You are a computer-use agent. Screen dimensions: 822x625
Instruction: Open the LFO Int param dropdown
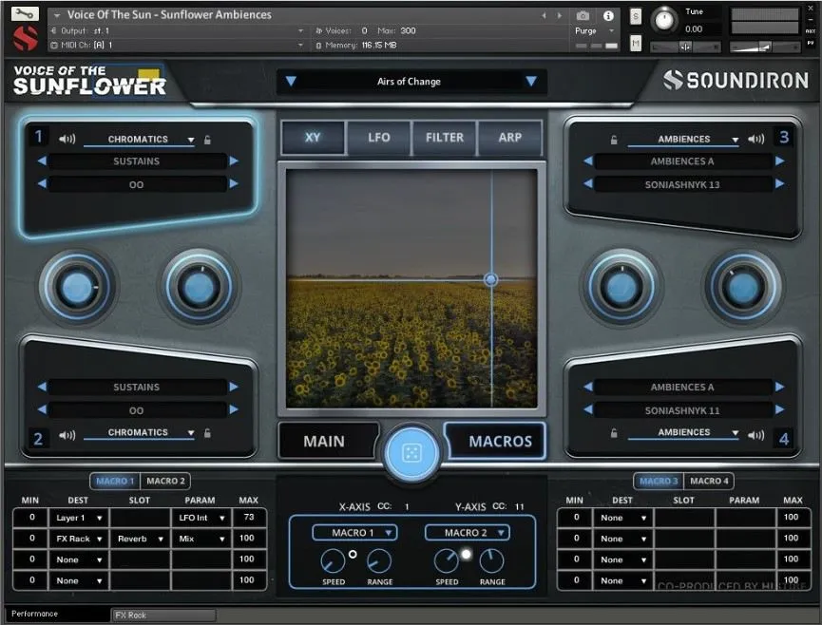click(201, 518)
